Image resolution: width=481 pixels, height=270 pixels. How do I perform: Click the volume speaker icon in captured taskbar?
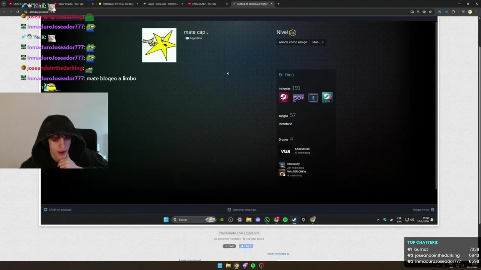tap(412, 220)
